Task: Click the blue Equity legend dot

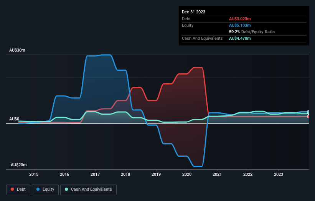Action: [x=38, y=189]
